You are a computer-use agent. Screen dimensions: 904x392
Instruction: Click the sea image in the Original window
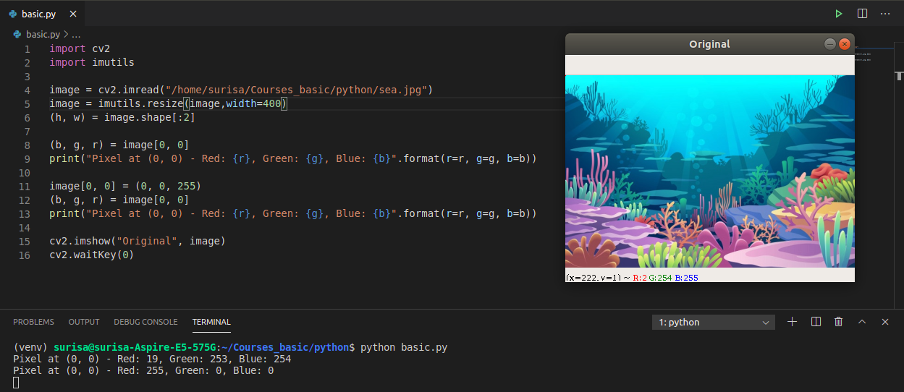[709, 171]
